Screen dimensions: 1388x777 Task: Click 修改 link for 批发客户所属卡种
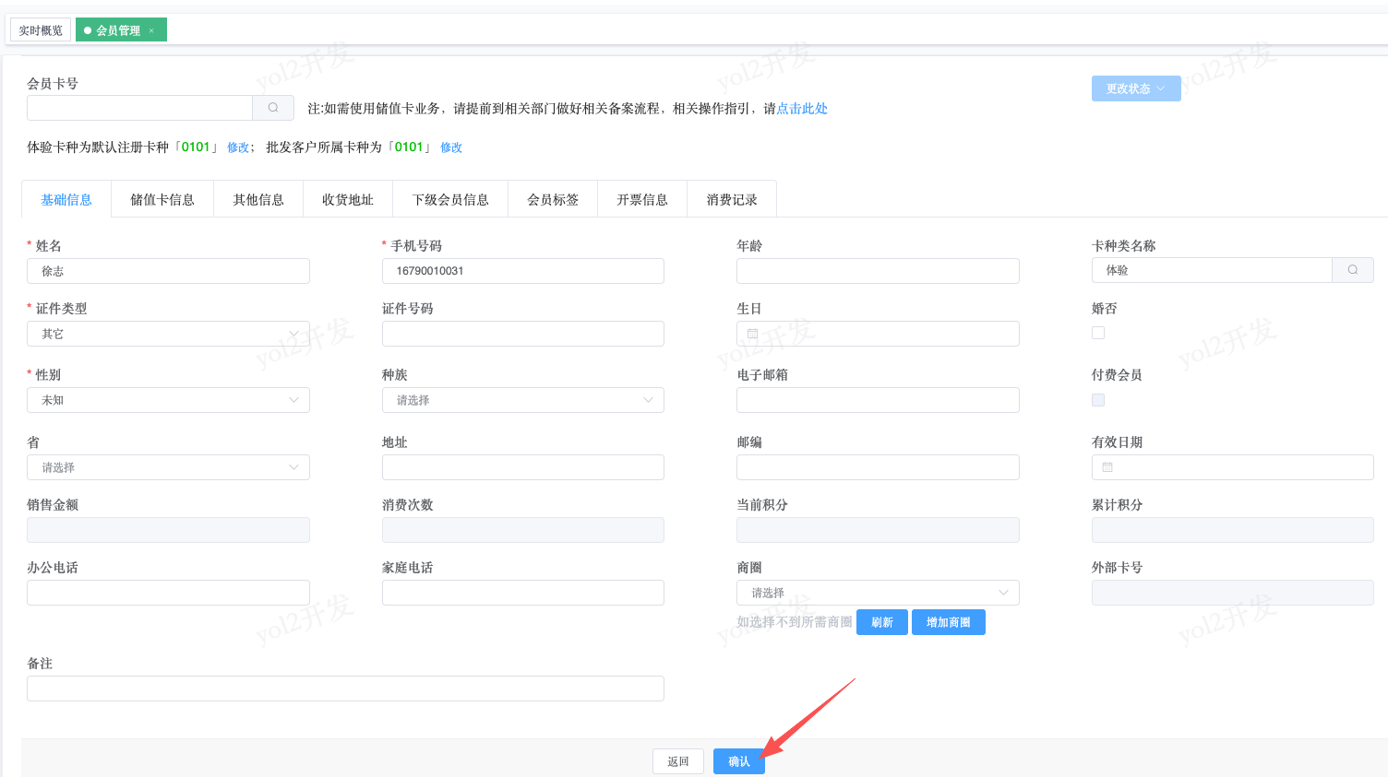click(x=451, y=147)
